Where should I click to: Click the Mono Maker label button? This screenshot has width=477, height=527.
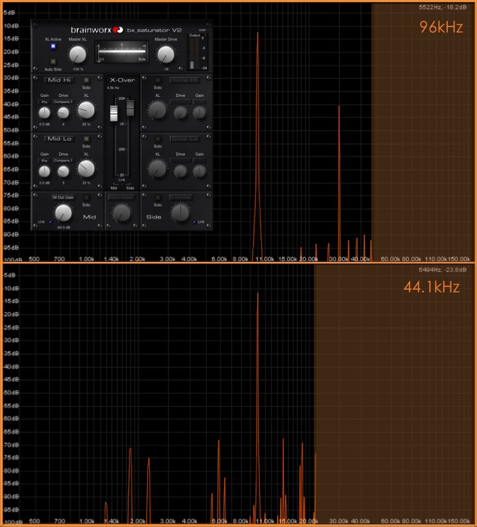point(122,198)
